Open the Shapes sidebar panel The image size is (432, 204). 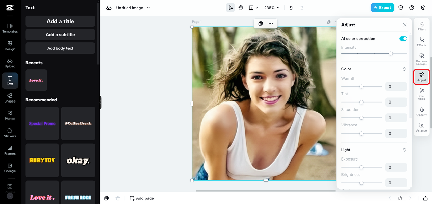(x=10, y=98)
